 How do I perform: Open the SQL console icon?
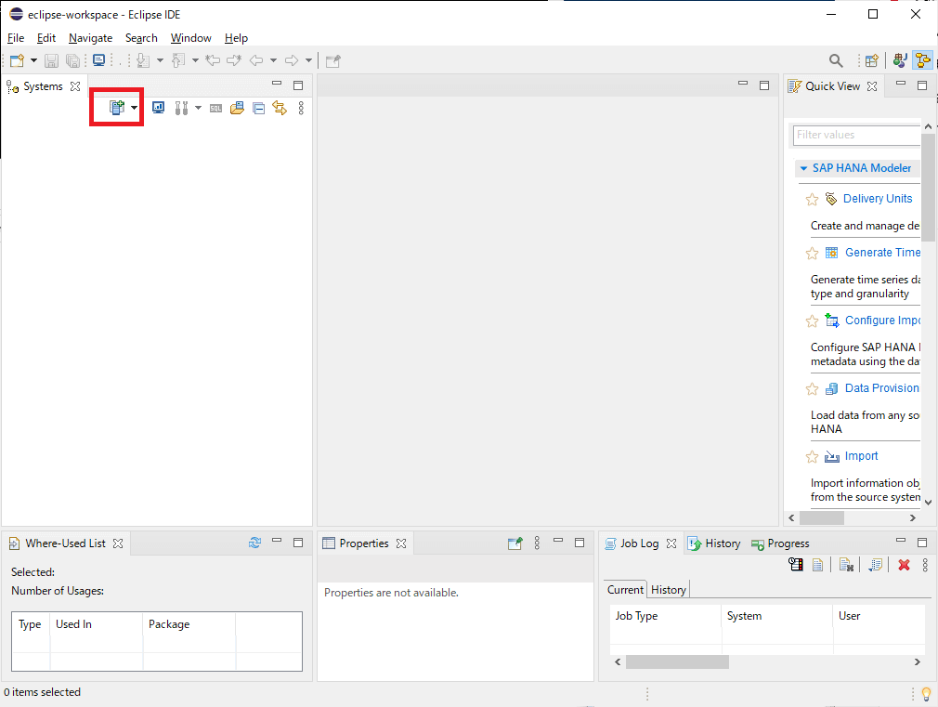[216, 109]
